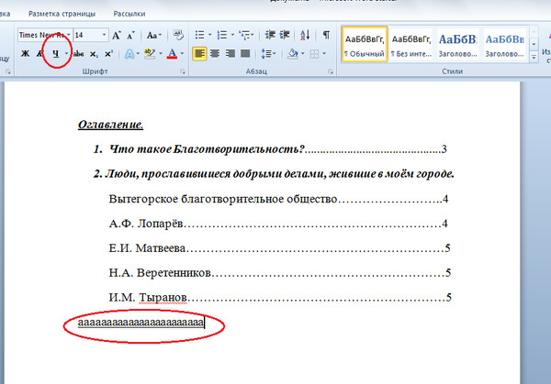Click Line Spacing icon
The height and width of the screenshot is (384, 551).
pos(266,54)
